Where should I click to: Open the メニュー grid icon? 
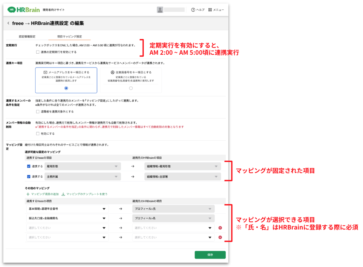click(210, 10)
